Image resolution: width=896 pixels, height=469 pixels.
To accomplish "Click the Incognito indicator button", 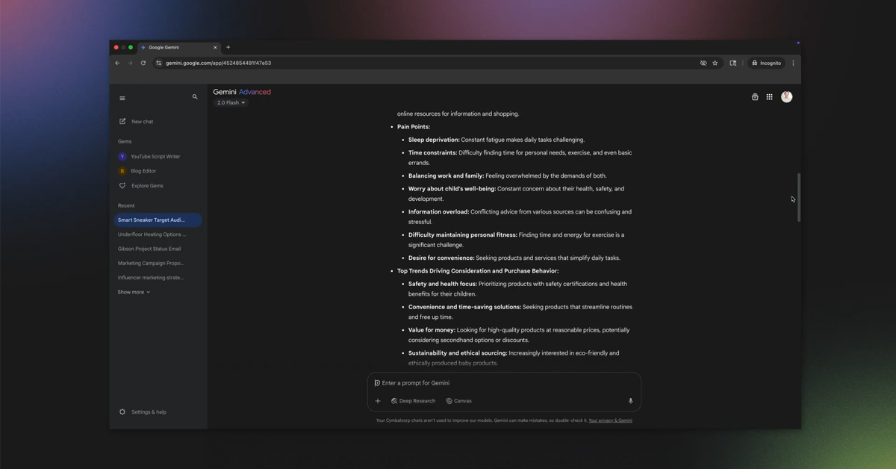I will tap(767, 63).
